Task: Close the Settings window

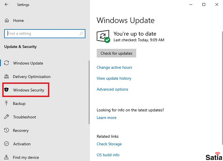Action: (x=217, y=4)
